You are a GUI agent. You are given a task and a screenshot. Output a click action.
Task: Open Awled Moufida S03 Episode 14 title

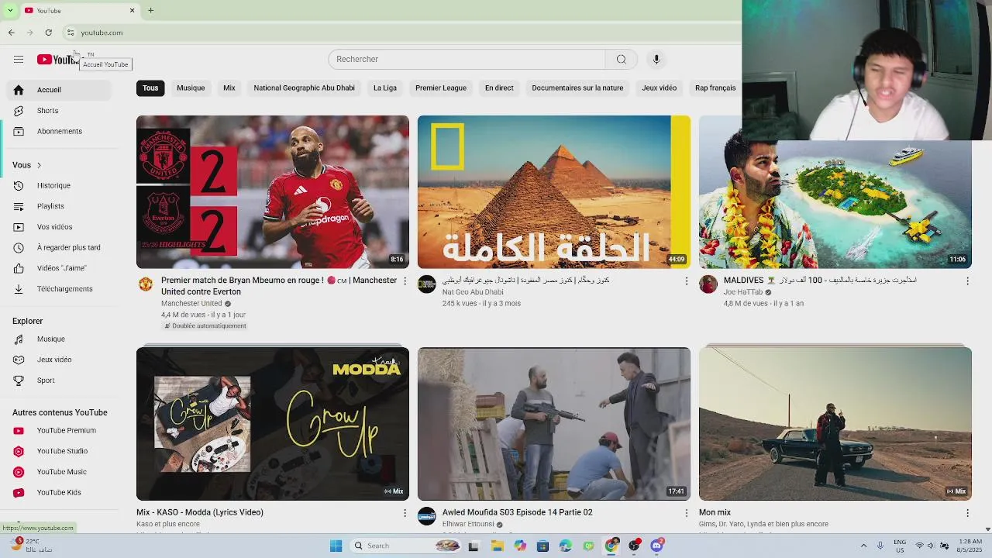pos(518,512)
